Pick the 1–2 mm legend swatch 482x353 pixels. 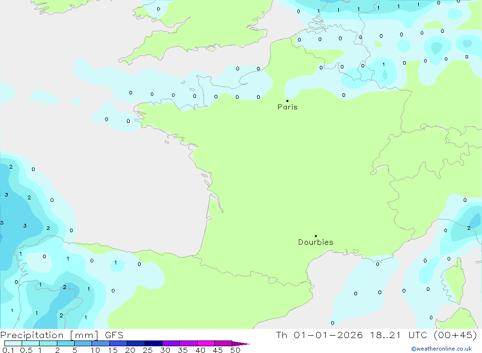pos(48,343)
